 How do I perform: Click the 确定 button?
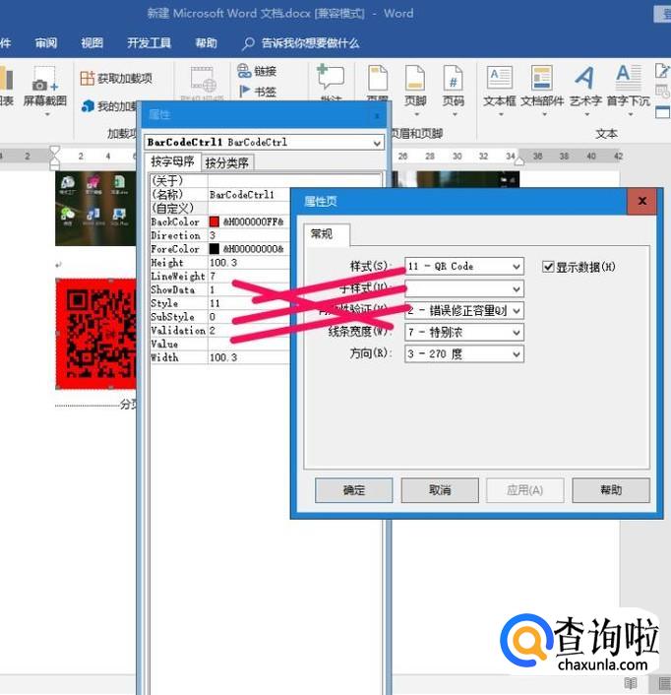point(353,490)
